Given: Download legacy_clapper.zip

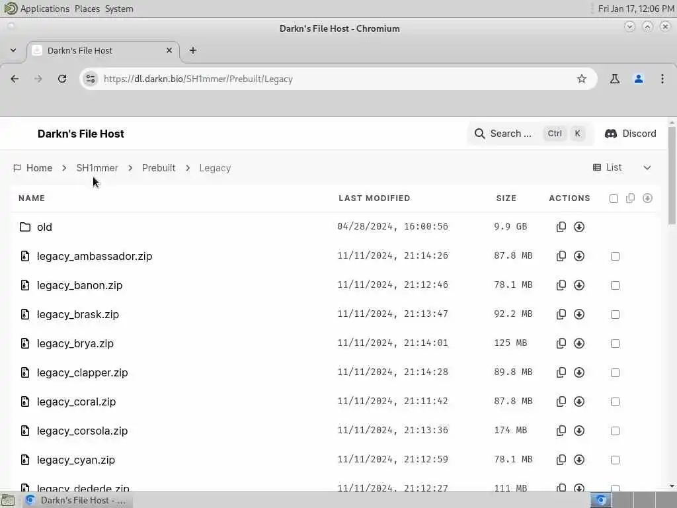Looking at the screenshot, I should click(x=579, y=372).
